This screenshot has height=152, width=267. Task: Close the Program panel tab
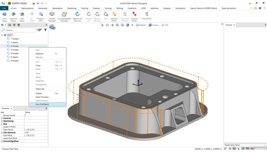234,25
